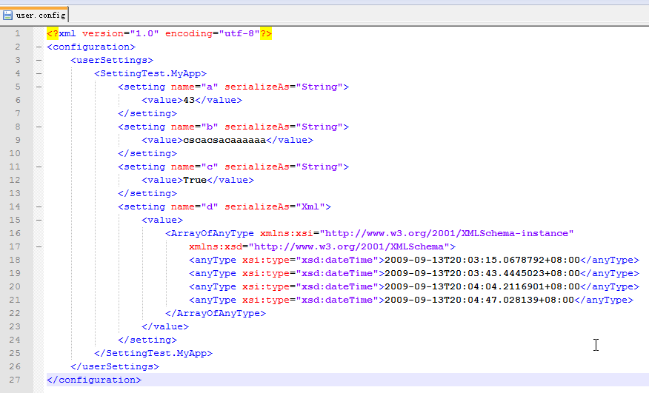Click serializeAs="Xml" on line 14
Screen dimensions: 649x393
[275, 206]
